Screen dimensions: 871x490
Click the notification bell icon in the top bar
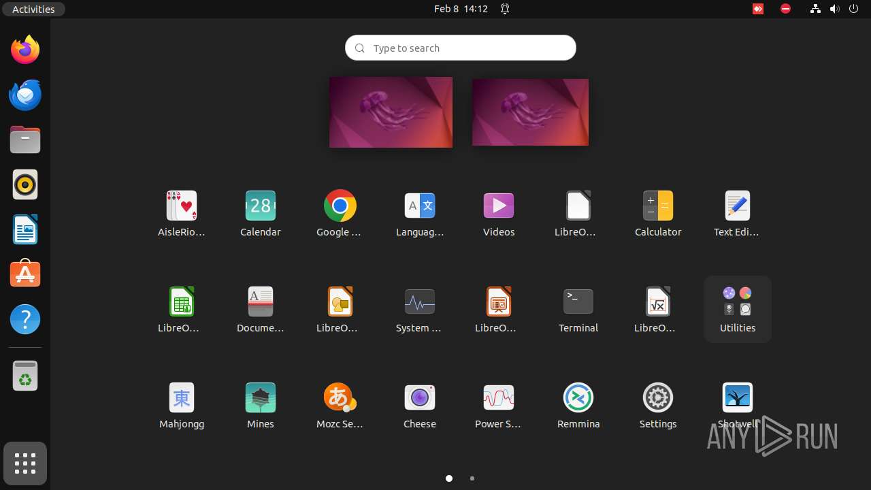point(505,9)
